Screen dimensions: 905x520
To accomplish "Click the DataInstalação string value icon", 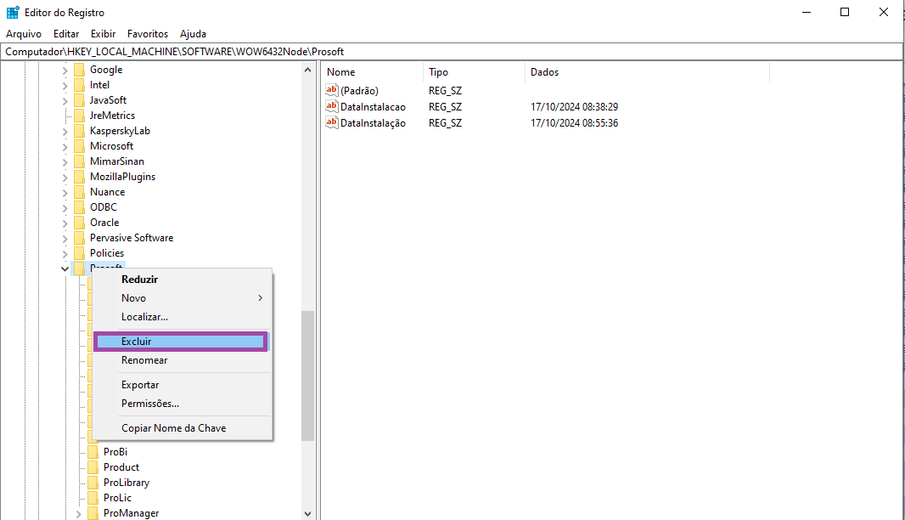I will pyautogui.click(x=331, y=122).
